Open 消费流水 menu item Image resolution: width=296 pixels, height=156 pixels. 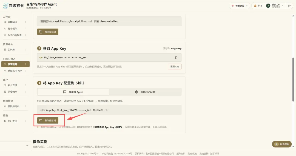[x=15, y=92]
